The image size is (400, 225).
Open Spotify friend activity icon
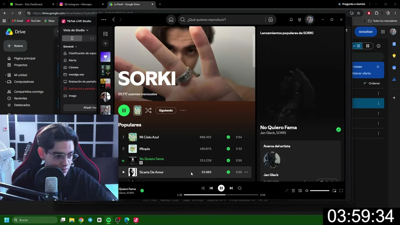click(x=300, y=20)
